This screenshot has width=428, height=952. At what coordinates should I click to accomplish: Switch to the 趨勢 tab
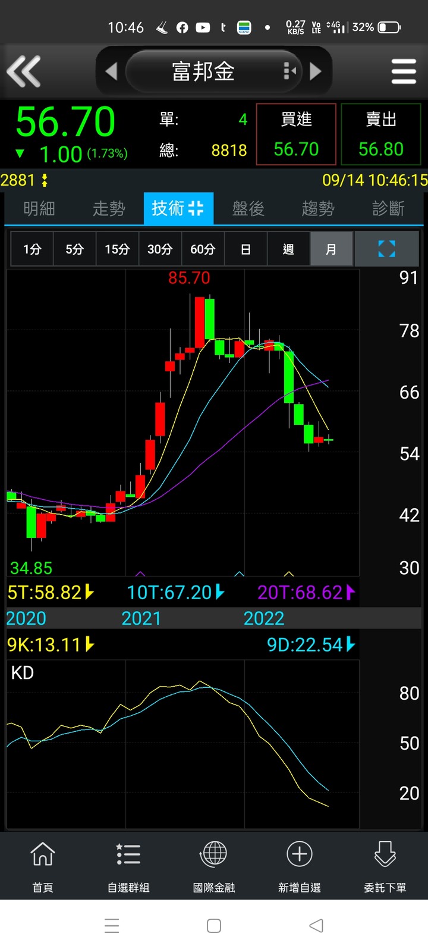click(318, 208)
